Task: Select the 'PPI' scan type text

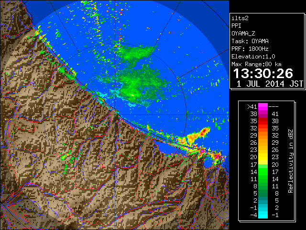Action: pyautogui.click(x=236, y=26)
